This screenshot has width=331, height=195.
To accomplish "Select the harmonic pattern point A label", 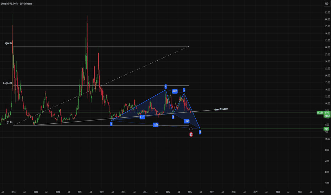I will [x=165, y=86].
